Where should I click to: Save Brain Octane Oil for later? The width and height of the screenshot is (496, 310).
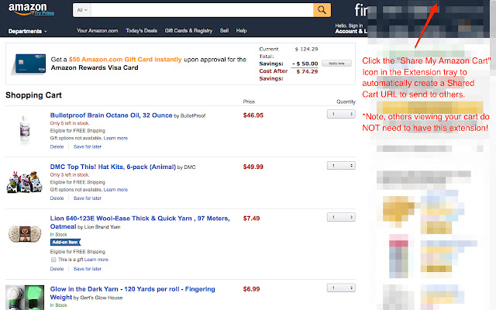pyautogui.click(x=88, y=146)
